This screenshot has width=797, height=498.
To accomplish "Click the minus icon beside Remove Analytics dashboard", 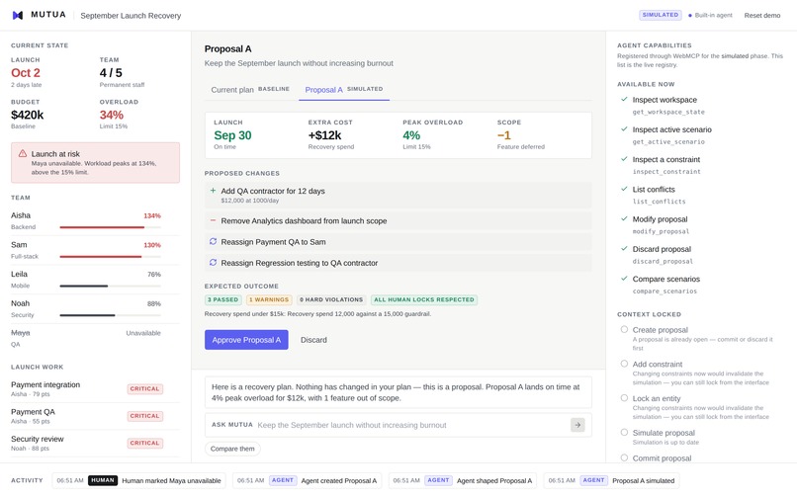I will click(x=213, y=220).
